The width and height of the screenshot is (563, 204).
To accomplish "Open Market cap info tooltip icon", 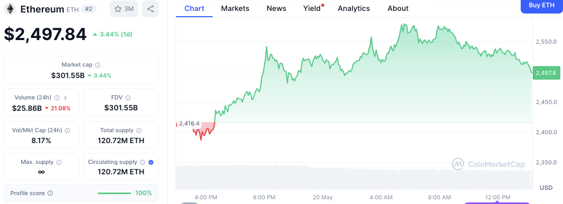I will [98, 65].
